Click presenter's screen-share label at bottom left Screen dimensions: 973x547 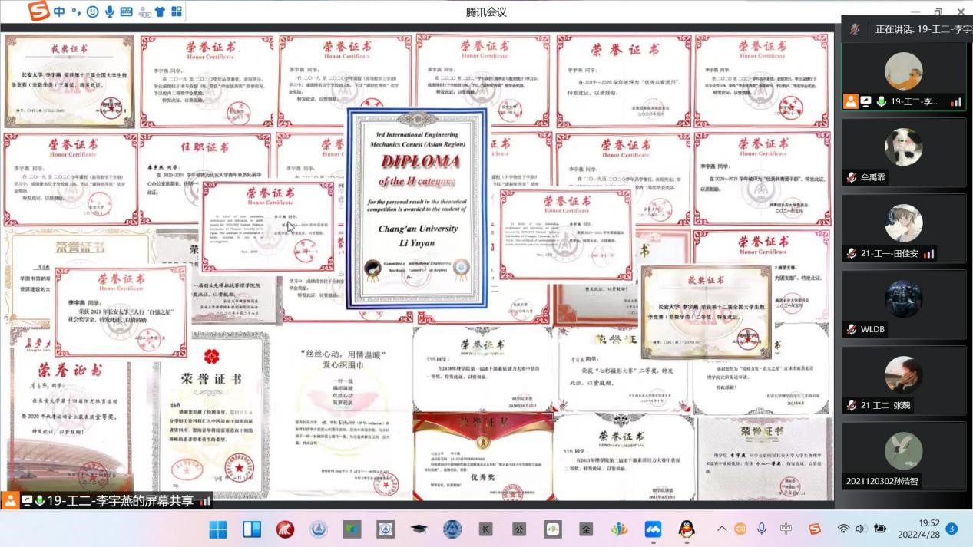coord(108,500)
